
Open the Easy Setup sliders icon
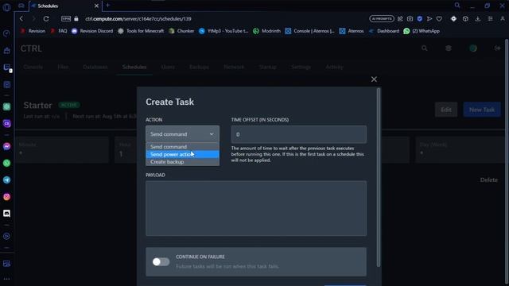[490, 19]
